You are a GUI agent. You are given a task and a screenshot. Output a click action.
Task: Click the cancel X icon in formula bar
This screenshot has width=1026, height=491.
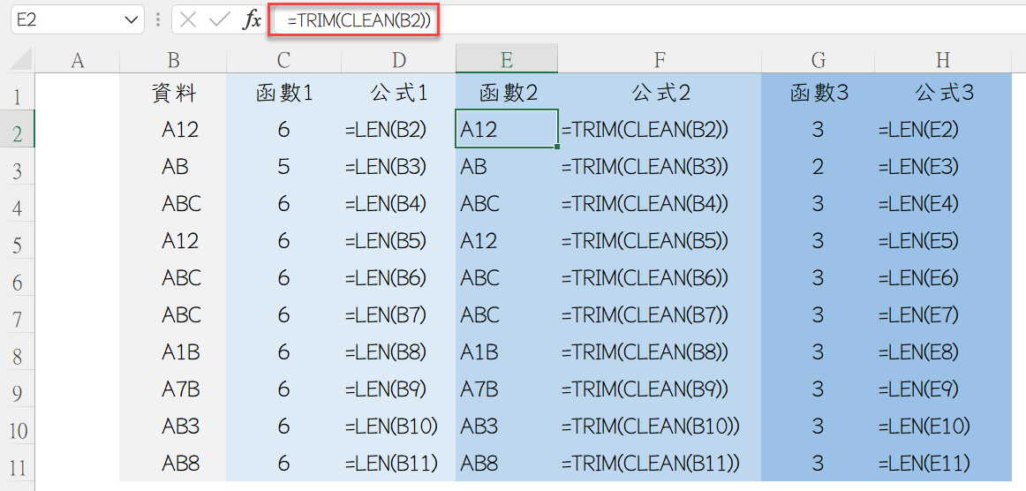(x=188, y=19)
